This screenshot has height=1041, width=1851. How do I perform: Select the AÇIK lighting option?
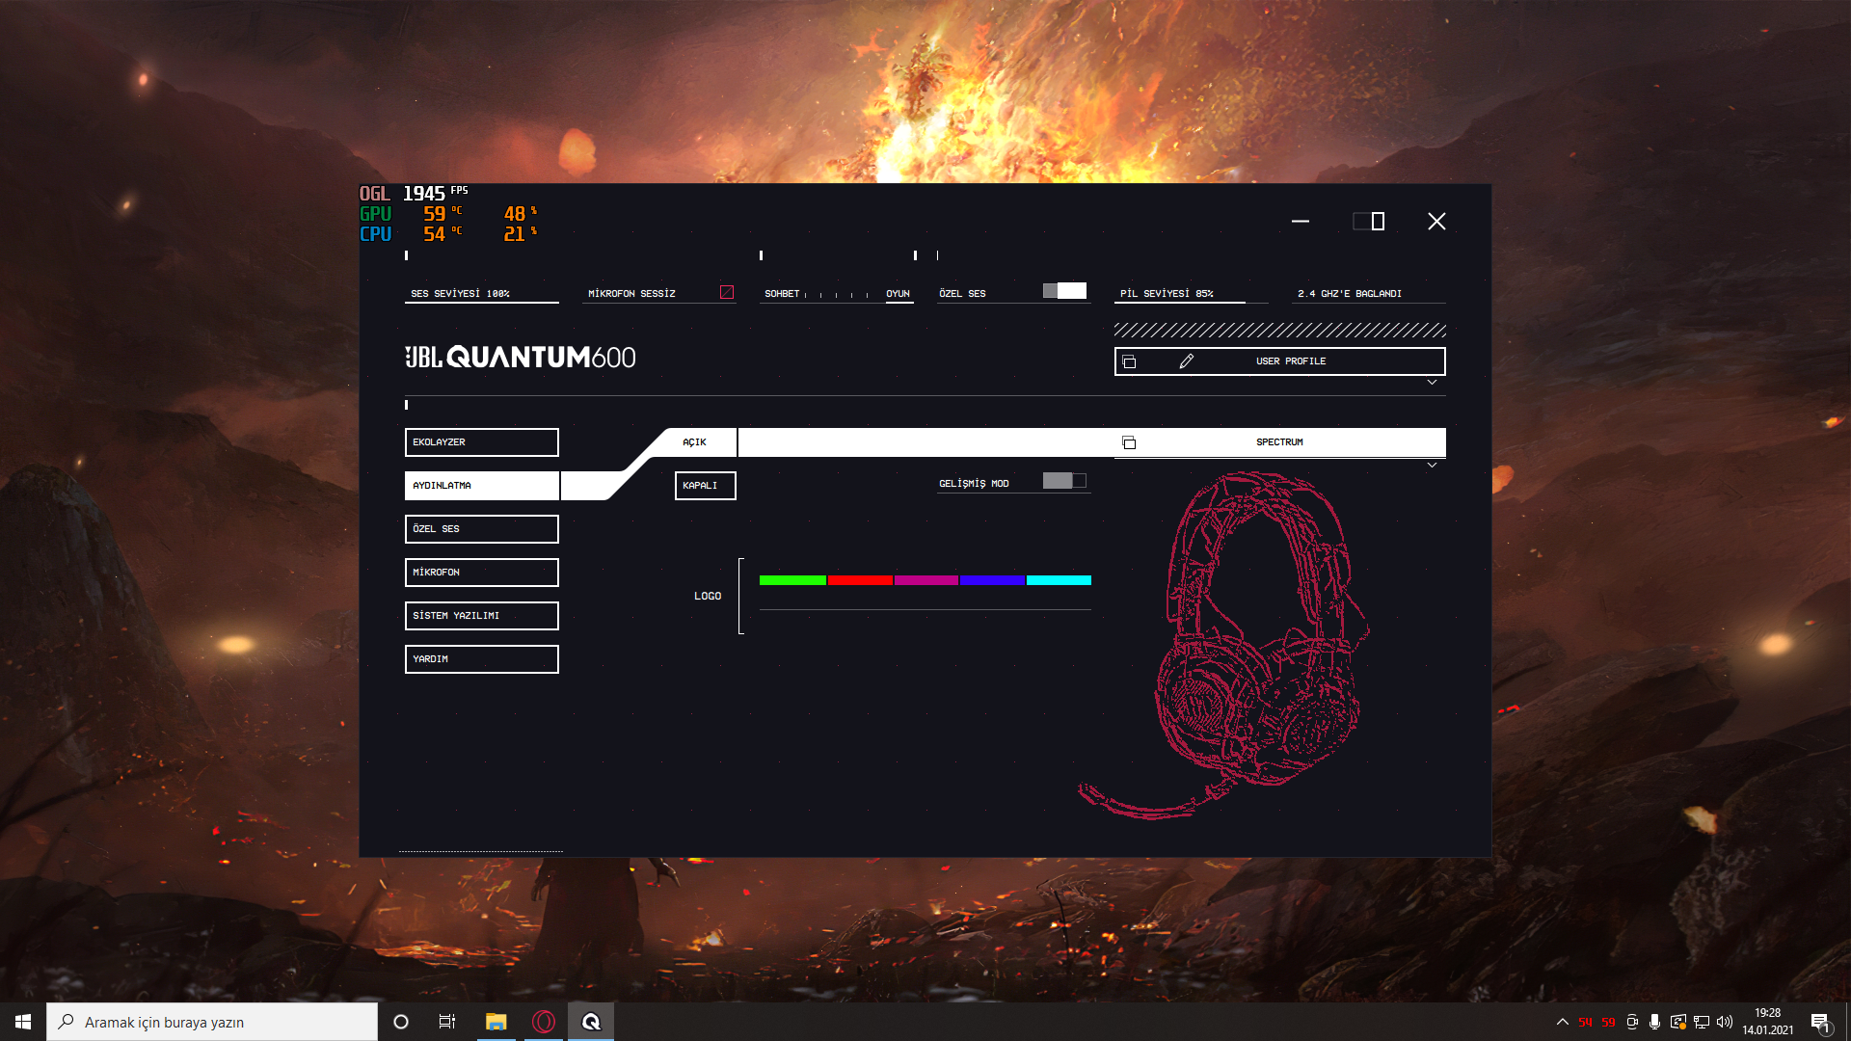point(694,442)
